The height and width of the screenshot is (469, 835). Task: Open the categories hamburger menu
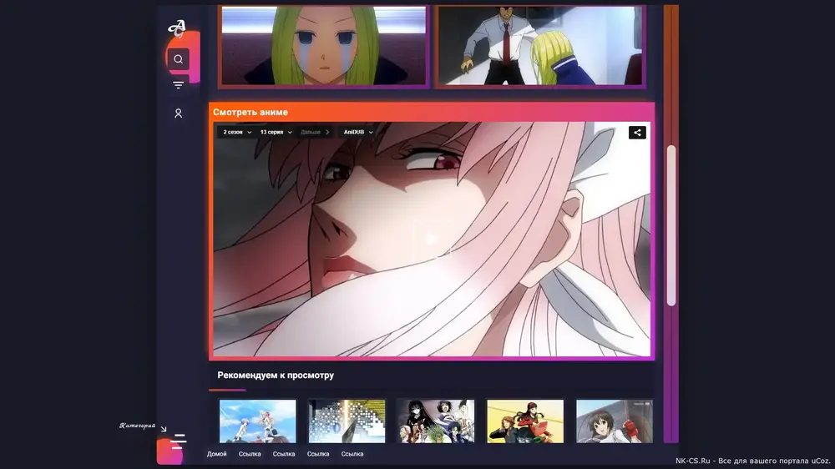(x=178, y=441)
